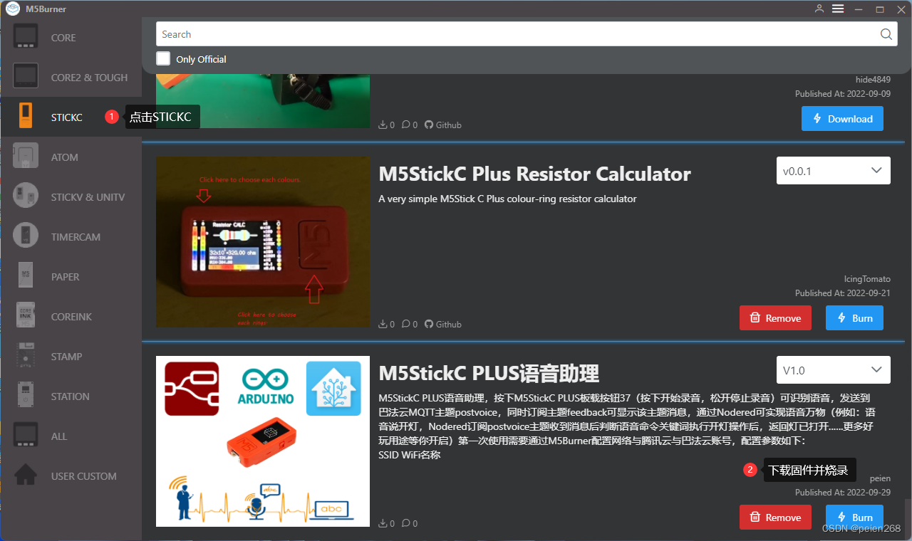Switch to the STICKV & UNITV label

(88, 197)
